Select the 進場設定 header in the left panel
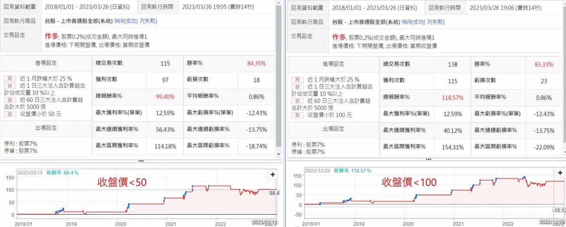This screenshot has width=566, height=227. tap(46, 64)
